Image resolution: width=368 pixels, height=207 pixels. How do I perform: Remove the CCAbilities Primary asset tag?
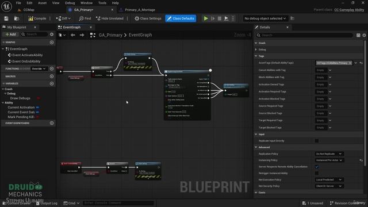coord(350,63)
